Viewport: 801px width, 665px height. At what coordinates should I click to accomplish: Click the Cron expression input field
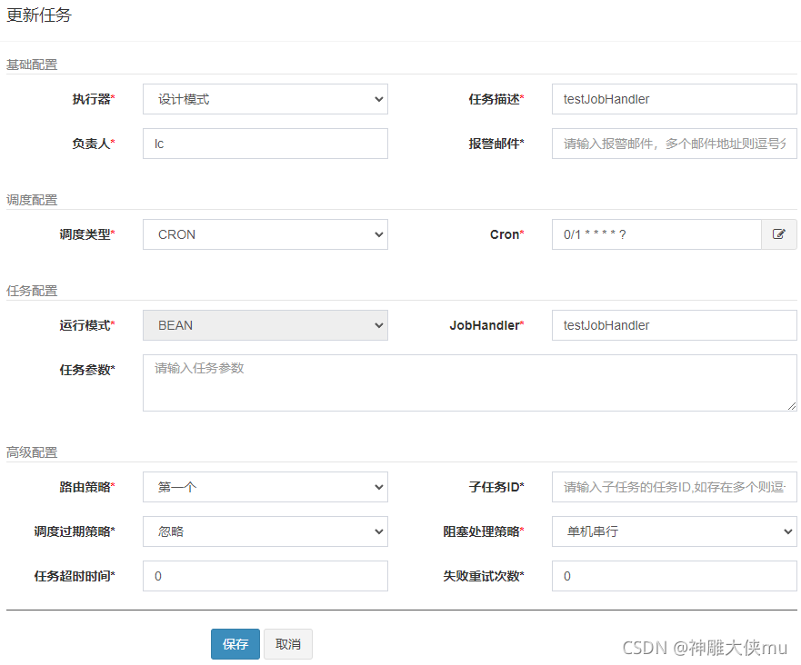point(656,234)
